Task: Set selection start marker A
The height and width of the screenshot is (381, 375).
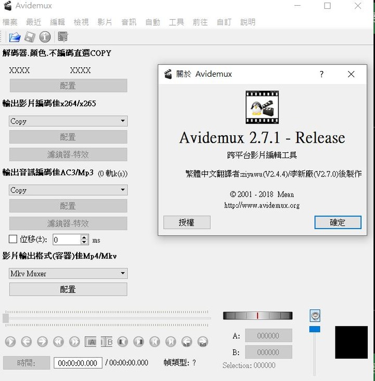Action: click(x=91, y=342)
